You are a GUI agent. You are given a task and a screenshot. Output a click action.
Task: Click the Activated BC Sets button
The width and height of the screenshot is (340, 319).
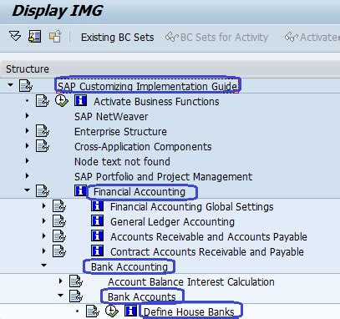tap(312, 38)
